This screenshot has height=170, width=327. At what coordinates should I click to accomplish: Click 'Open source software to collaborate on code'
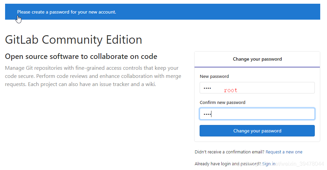(81, 57)
